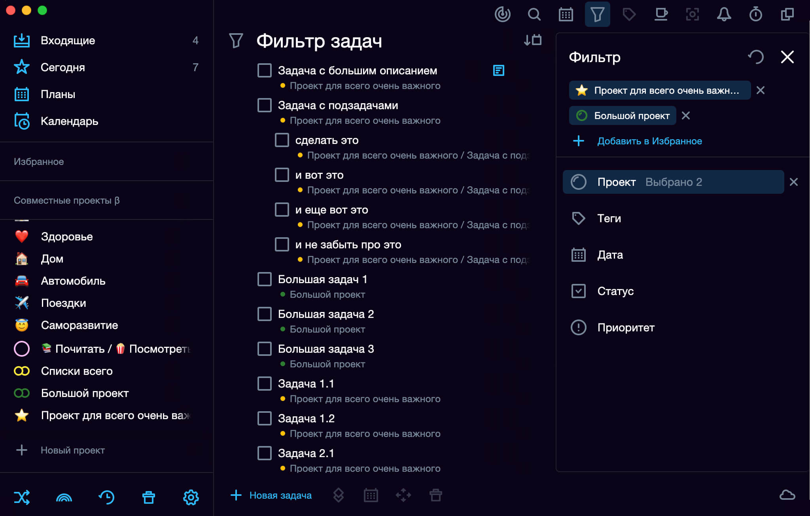Click the coffee cup icon in toolbar
Screen dimensions: 810x516
click(x=660, y=15)
